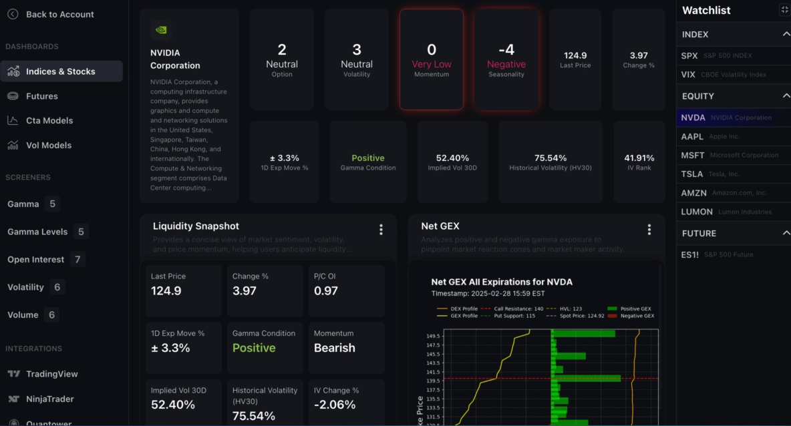
Task: Click the NinjaTrader logo icon
Action: coord(13,399)
